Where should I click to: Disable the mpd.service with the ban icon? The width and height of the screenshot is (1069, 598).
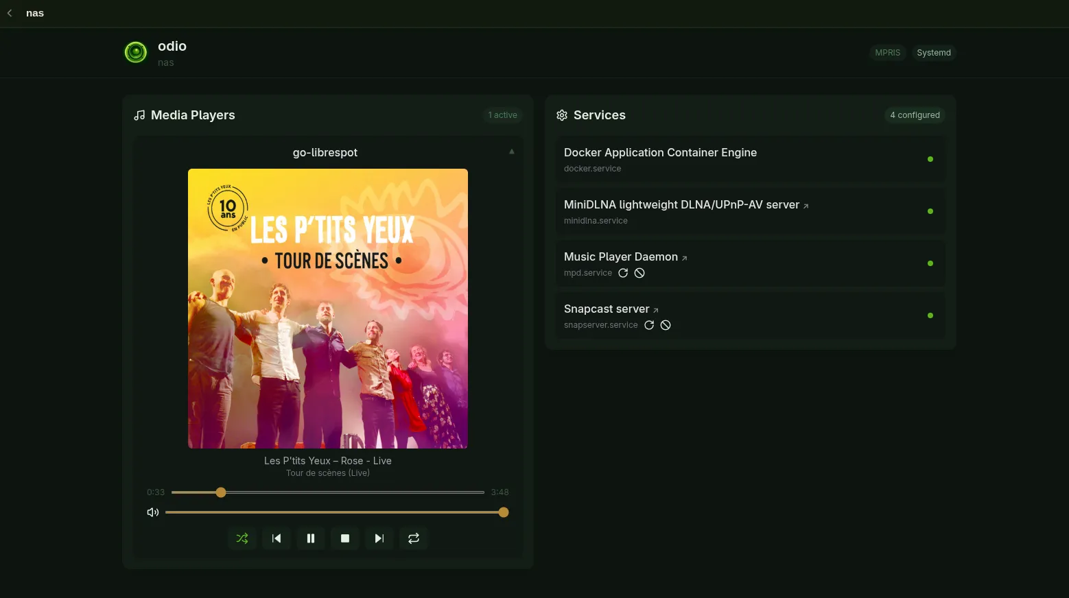639,273
